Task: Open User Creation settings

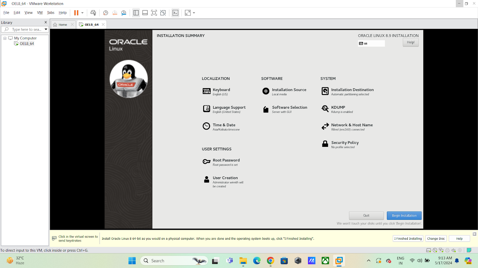Action: tap(223, 182)
